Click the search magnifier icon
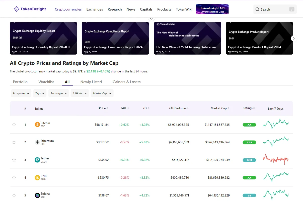Image resolution: width=303 pixels, height=202 pixels. tap(257, 9)
